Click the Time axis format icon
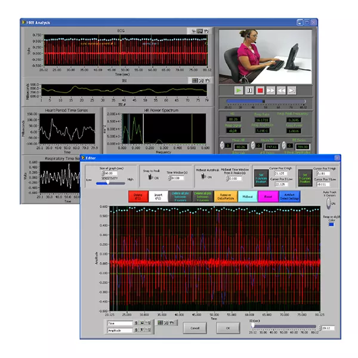This screenshot has height=358, width=358. click(x=148, y=323)
